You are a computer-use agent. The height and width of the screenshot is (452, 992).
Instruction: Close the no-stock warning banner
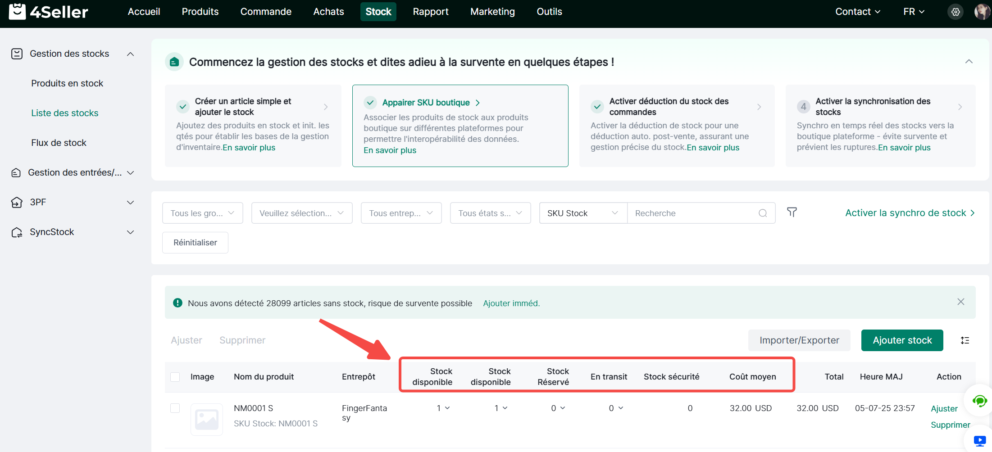click(960, 302)
